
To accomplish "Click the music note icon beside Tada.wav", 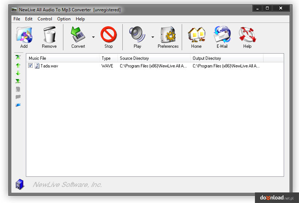I will (37, 66).
